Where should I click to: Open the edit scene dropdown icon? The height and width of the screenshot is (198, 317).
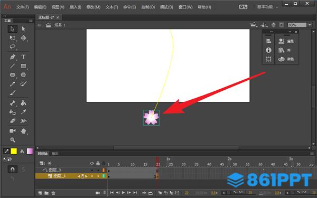(253, 25)
